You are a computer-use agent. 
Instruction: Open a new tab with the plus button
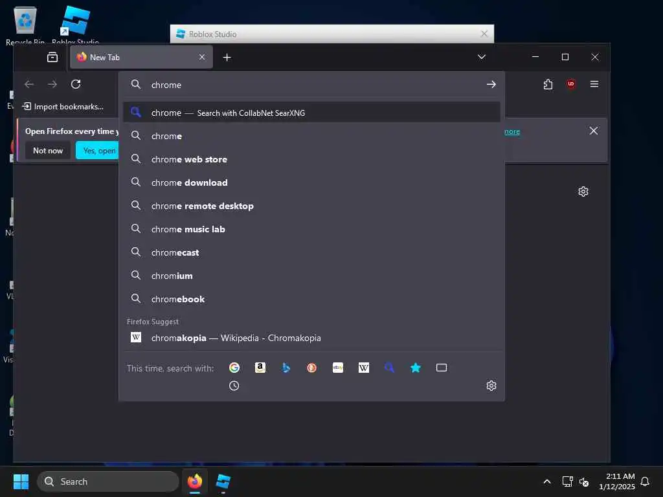(227, 57)
